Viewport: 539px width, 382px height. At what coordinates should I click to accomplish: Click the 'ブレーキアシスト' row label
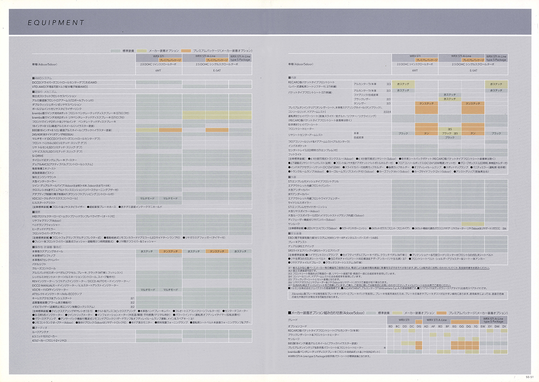click(x=297, y=242)
